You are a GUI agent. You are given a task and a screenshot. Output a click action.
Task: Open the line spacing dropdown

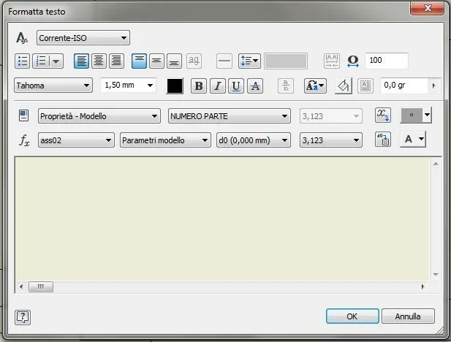tap(249, 61)
